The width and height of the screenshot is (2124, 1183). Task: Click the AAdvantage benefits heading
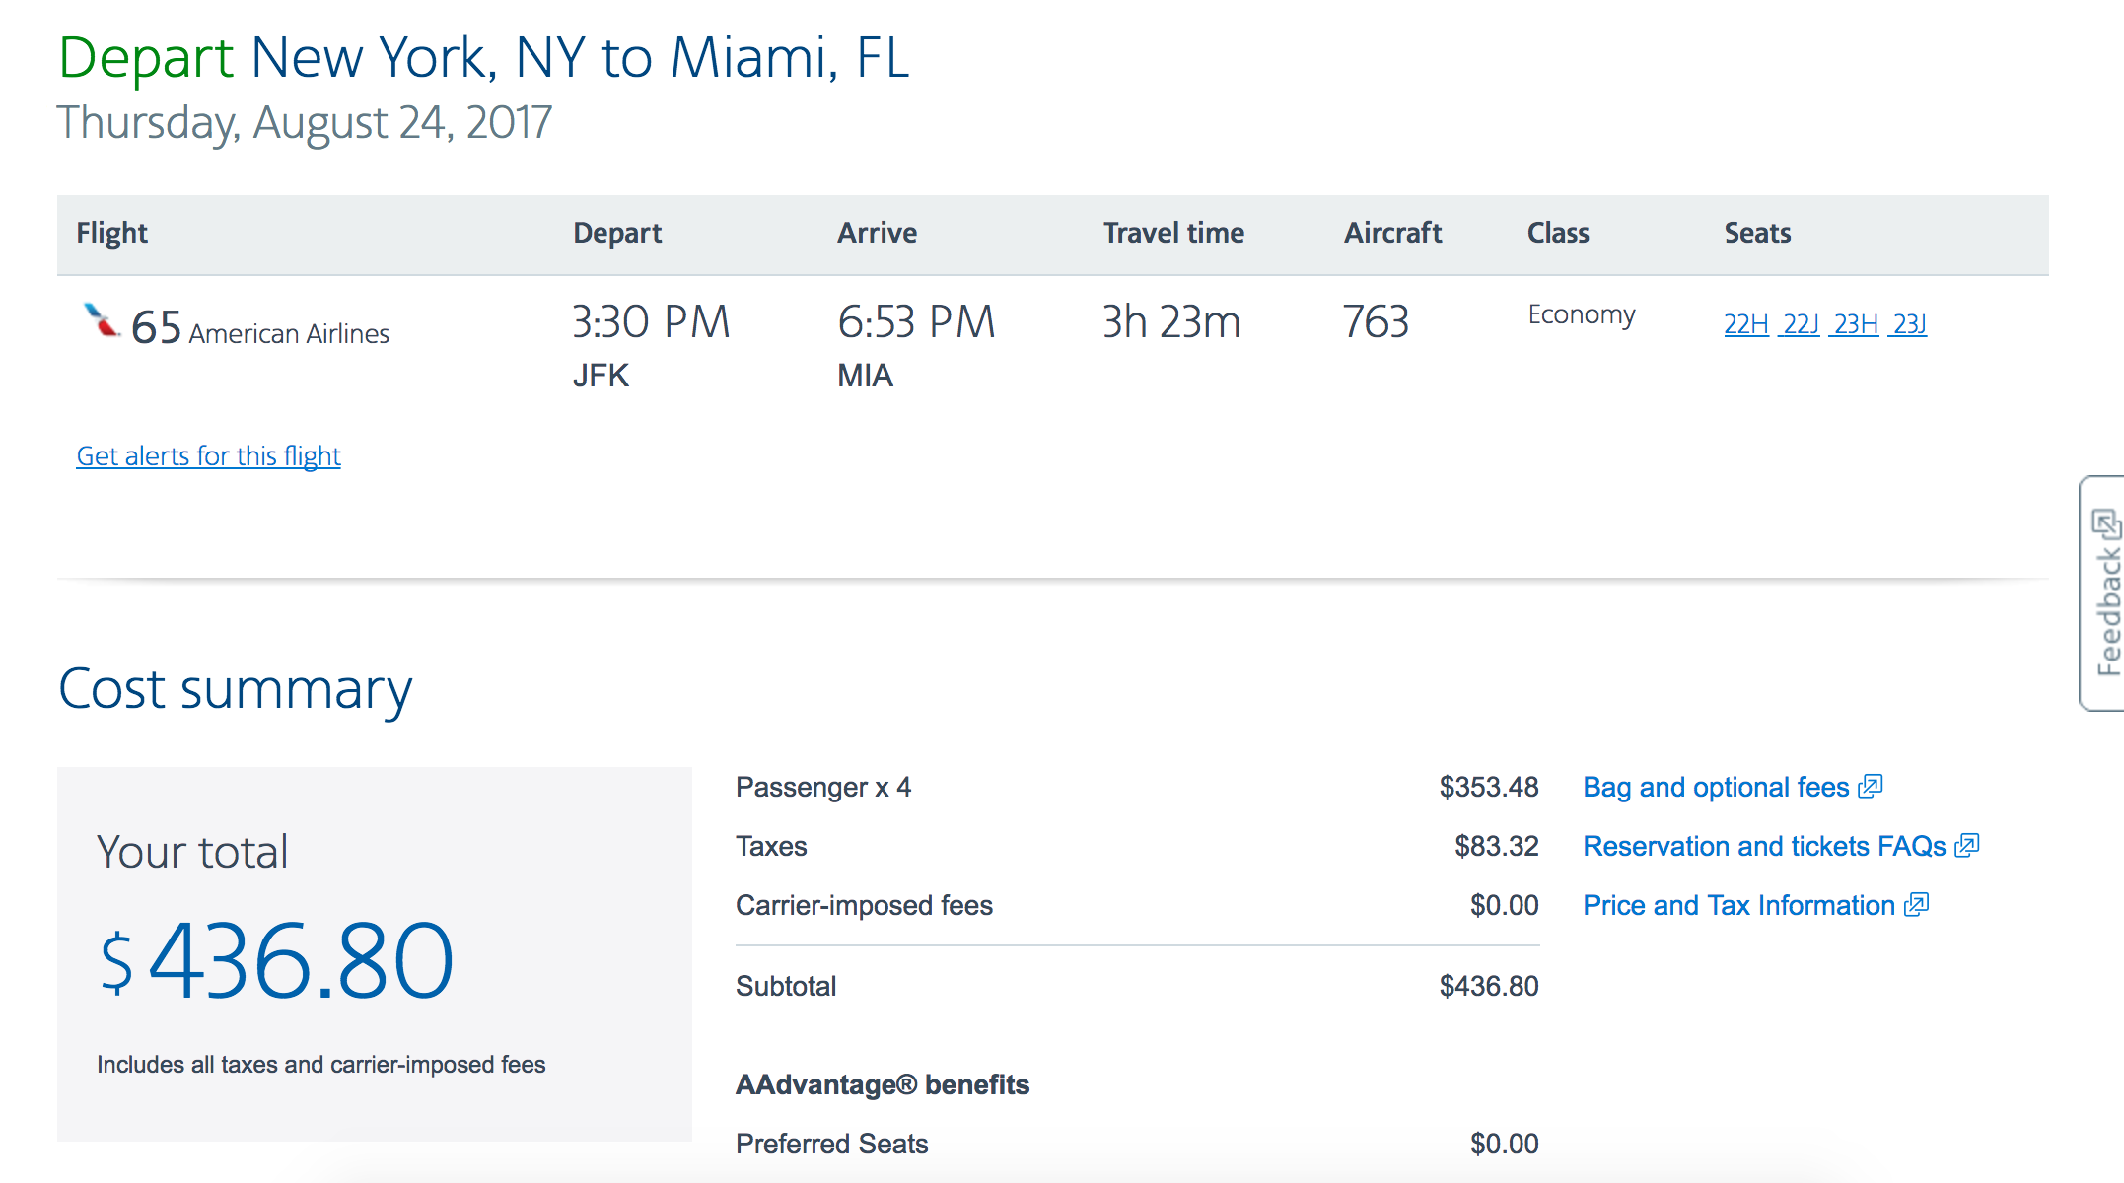click(x=883, y=1085)
